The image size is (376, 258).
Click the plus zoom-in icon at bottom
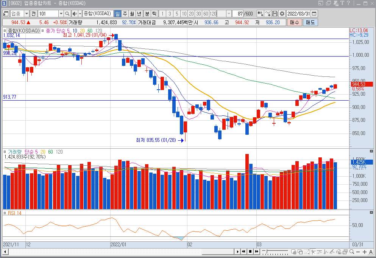[365, 252]
